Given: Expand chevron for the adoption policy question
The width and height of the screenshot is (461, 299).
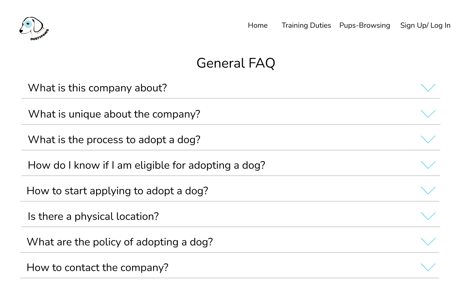Looking at the screenshot, I should click(x=428, y=242).
